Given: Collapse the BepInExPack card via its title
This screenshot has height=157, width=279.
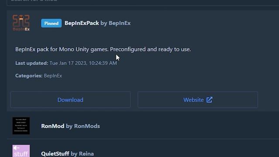Looking at the screenshot, I should [82, 23].
